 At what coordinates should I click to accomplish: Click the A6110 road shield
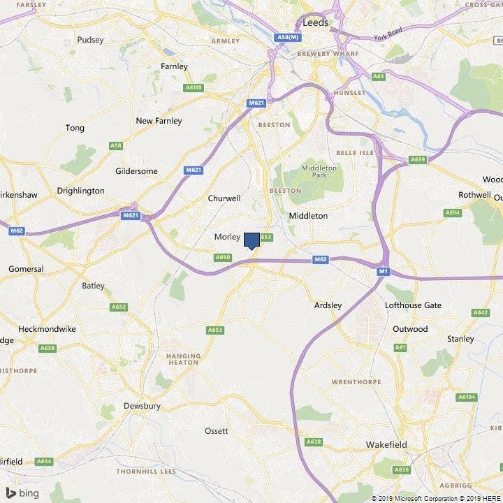(194, 87)
